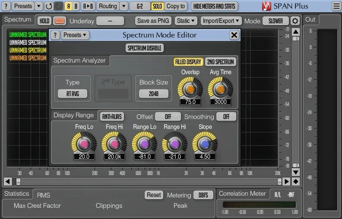The width and height of the screenshot is (342, 219).
Task: Toggle FILLED DISPLAY option
Action: coord(188,62)
